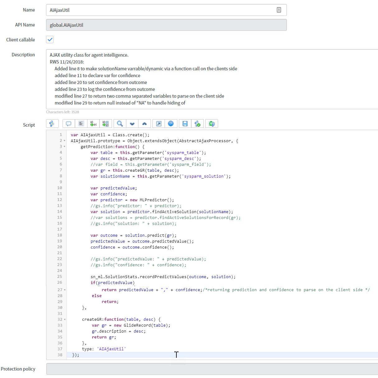378x378 pixels.
Task: Toggle the syntax editor script icon
Action: click(x=52, y=124)
